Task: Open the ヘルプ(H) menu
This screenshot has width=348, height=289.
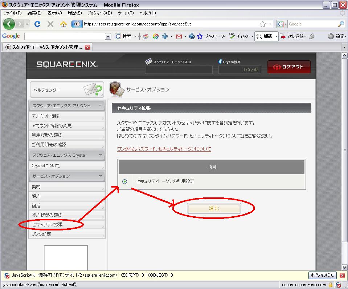Action: point(148,13)
